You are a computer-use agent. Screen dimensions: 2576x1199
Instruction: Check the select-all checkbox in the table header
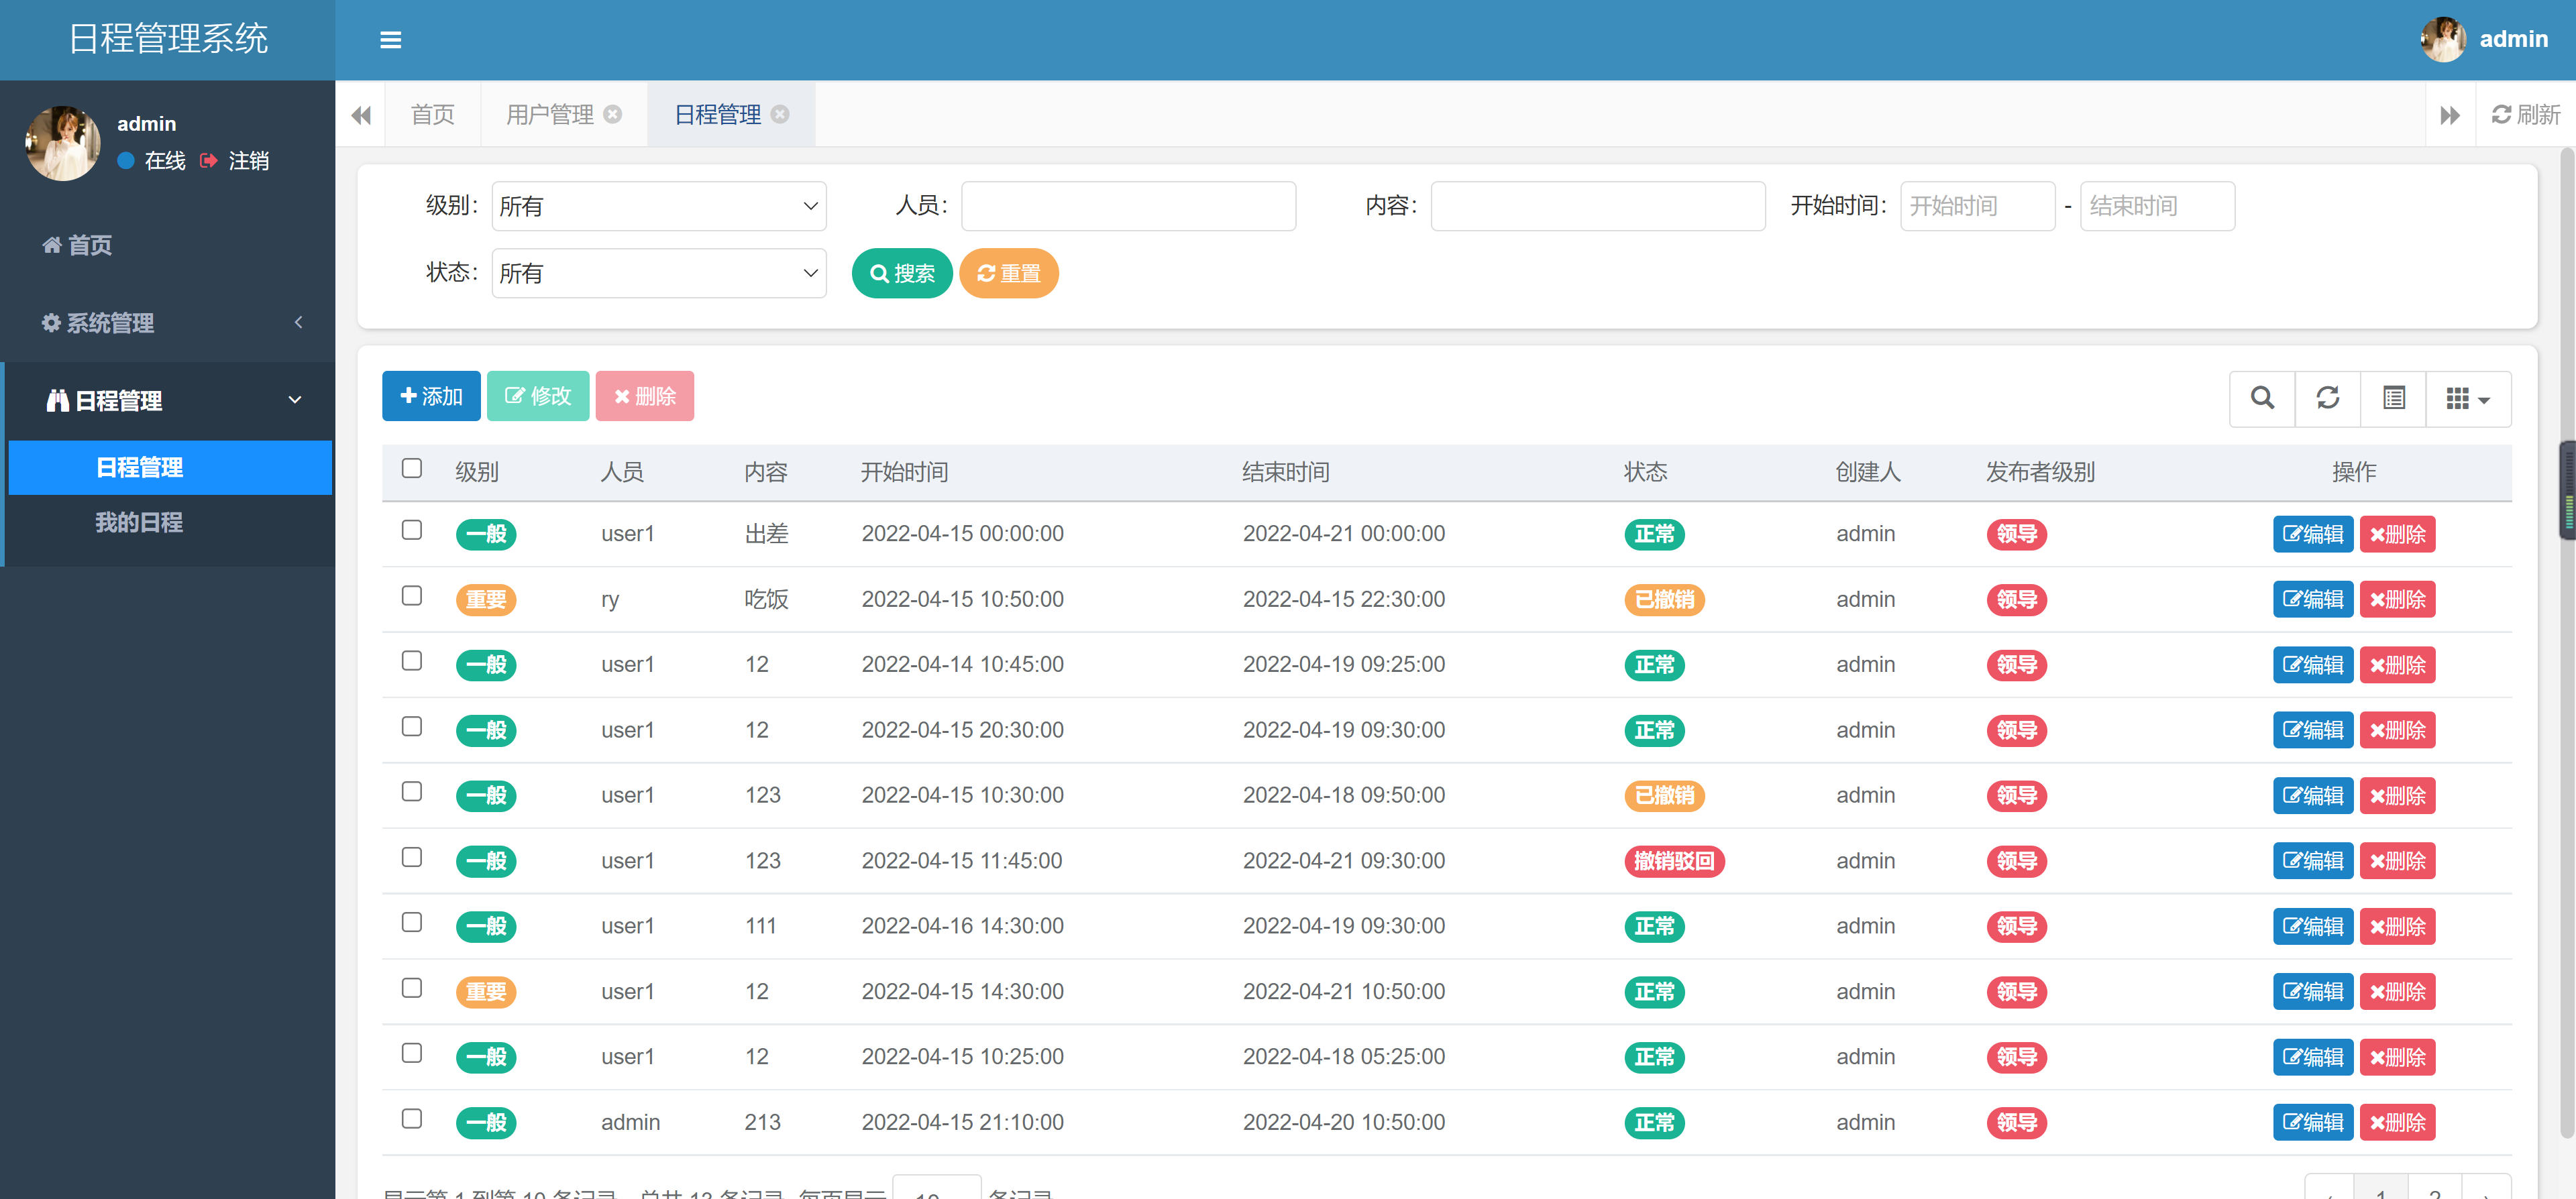coord(411,468)
